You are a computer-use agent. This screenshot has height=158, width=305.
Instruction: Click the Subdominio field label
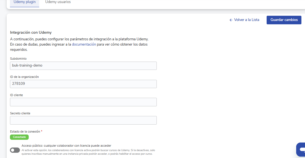click(18, 59)
